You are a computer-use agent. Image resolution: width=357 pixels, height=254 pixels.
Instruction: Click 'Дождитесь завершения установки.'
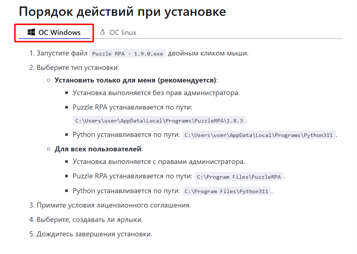tap(94, 234)
